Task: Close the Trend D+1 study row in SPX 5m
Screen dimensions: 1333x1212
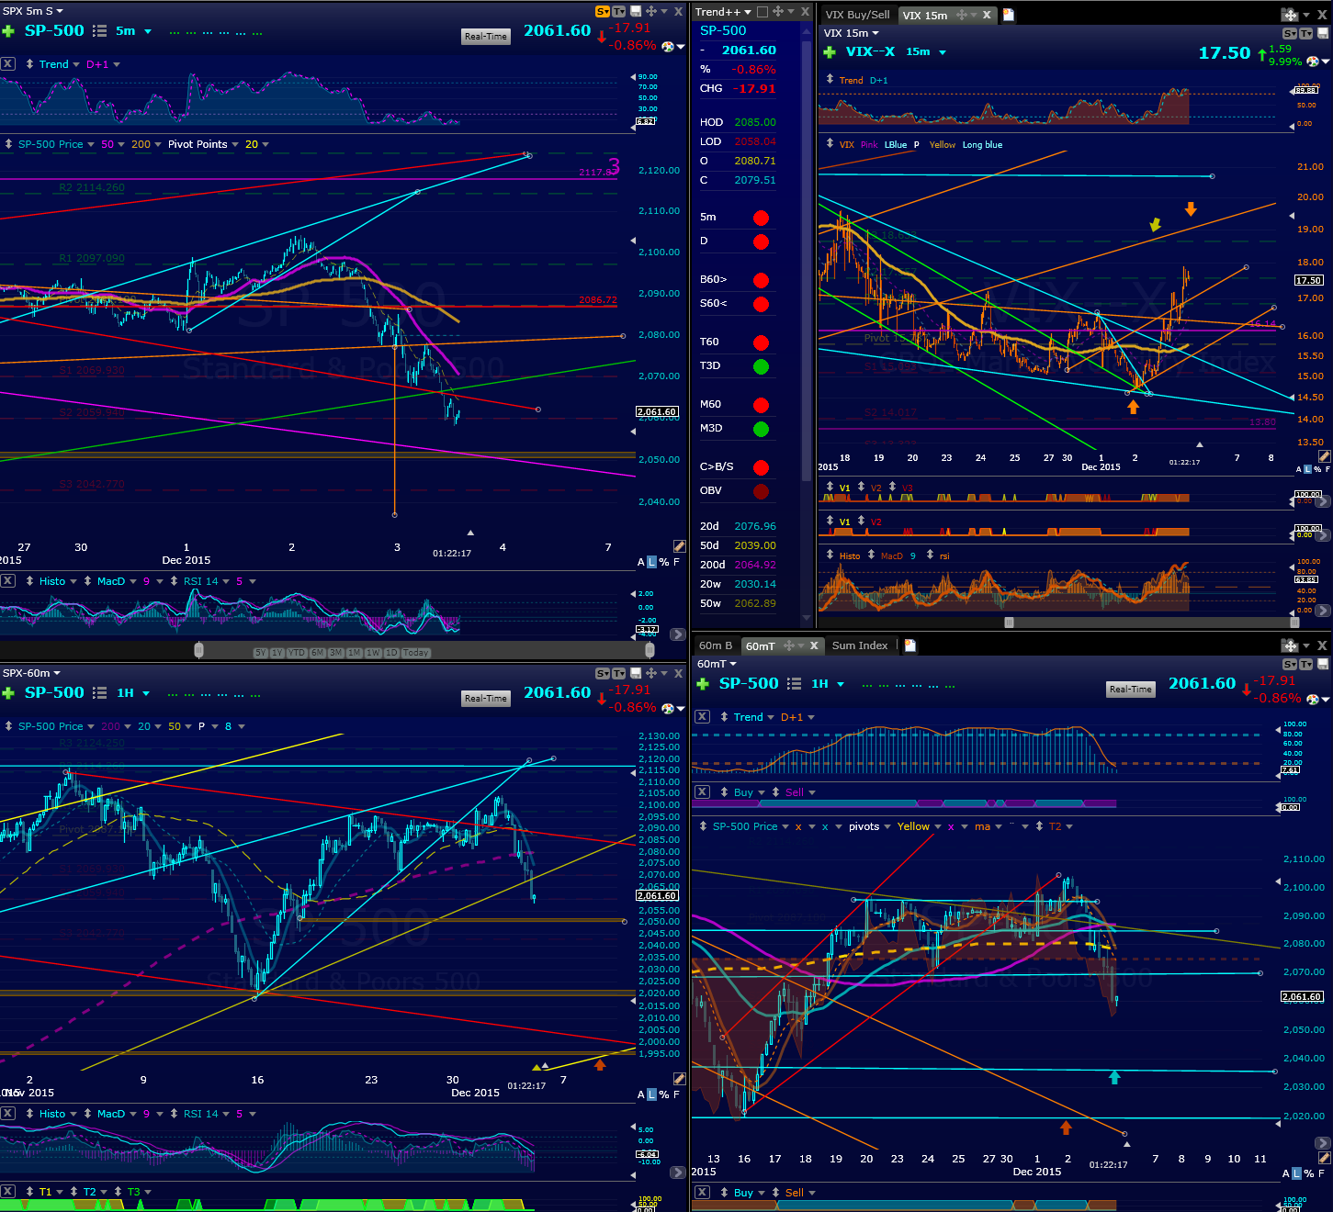Action: coord(7,64)
